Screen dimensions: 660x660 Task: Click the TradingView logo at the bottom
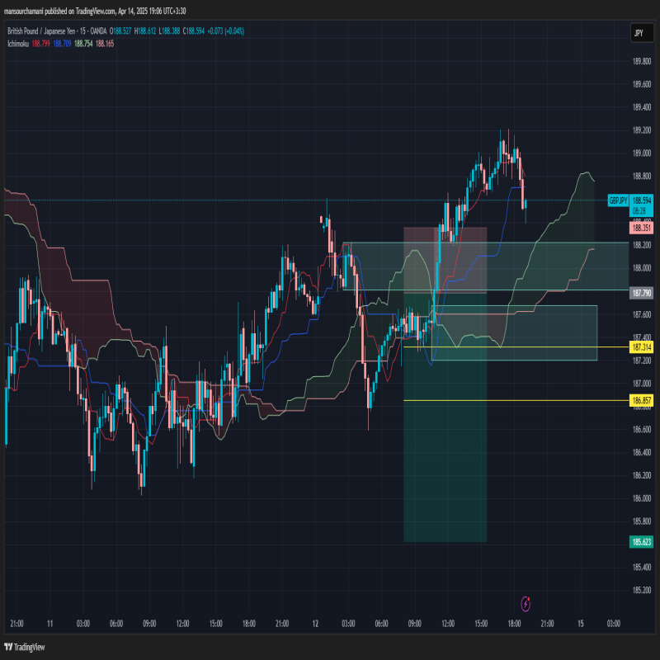click(25, 647)
